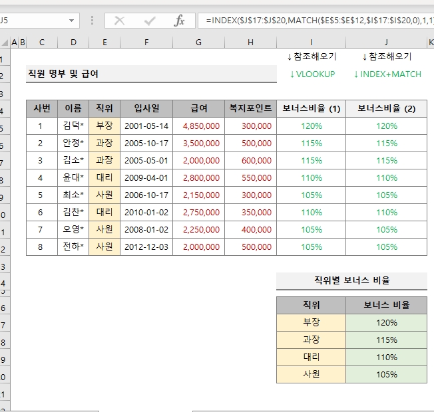Click the 급여 header cell
Viewport: 434px width, 412px height.
tap(198, 108)
